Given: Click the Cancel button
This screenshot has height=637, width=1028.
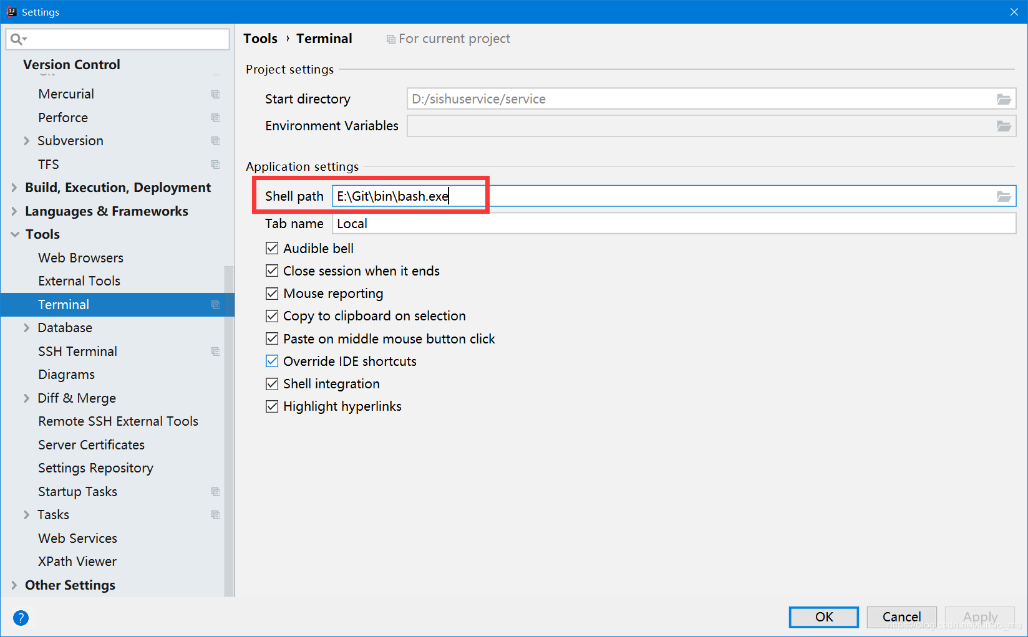Looking at the screenshot, I should point(902,617).
